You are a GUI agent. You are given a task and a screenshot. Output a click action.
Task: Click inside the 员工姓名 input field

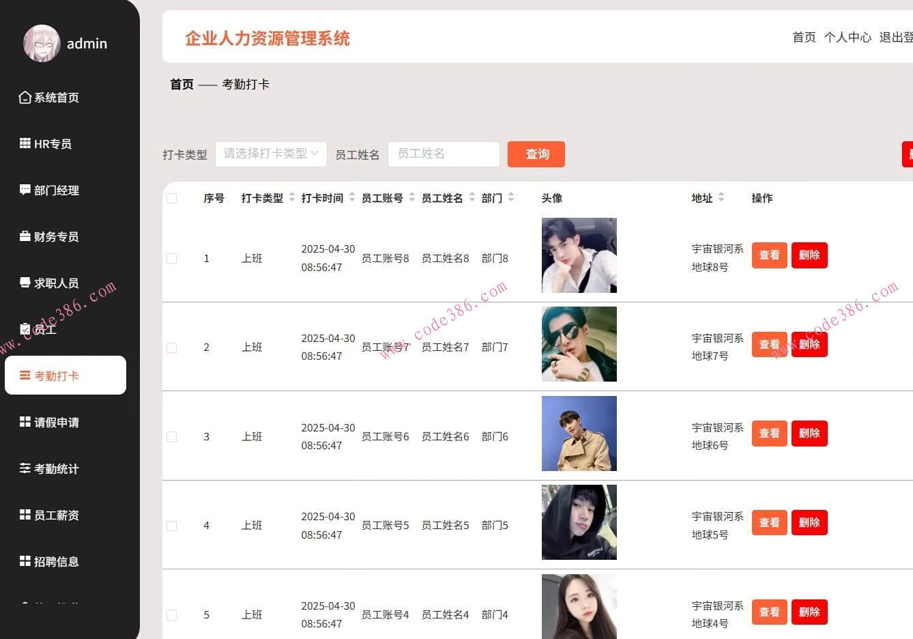pyautogui.click(x=444, y=154)
